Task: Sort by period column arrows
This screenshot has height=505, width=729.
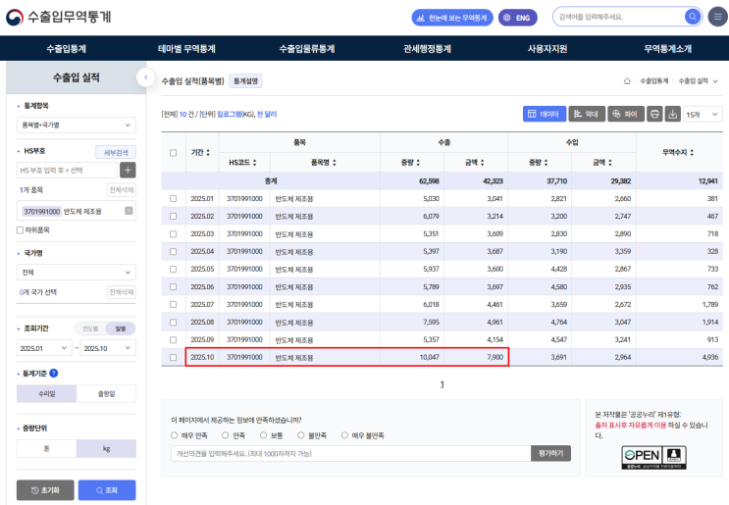Action: [x=208, y=152]
